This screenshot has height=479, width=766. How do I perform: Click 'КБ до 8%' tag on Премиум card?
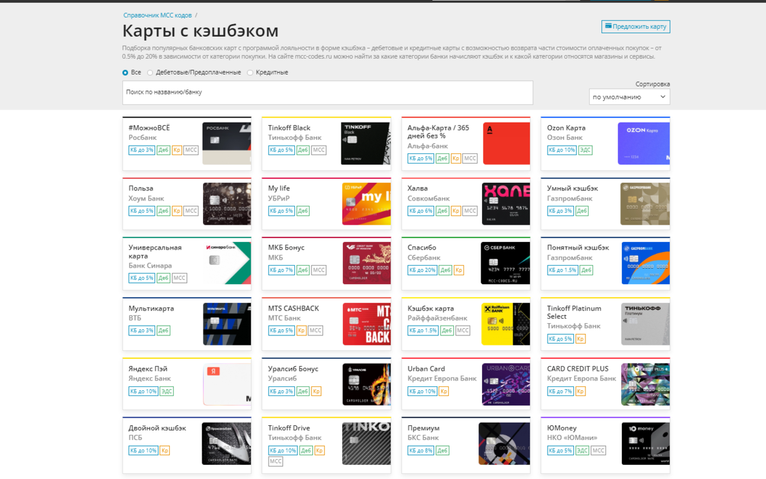pyautogui.click(x=421, y=450)
